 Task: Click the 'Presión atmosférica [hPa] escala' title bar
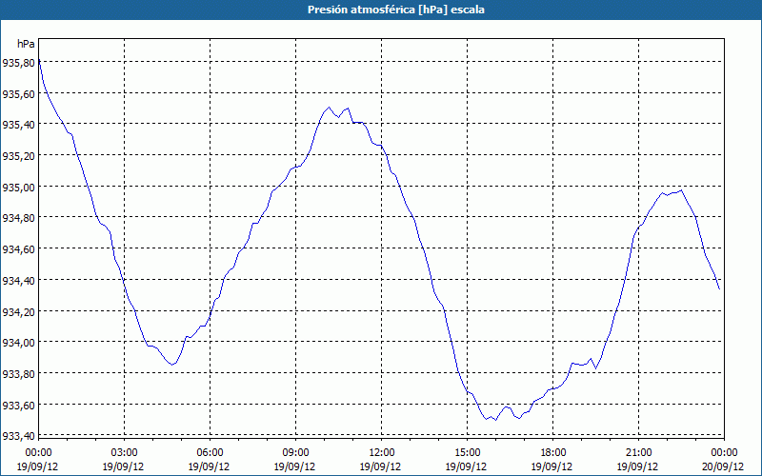[x=381, y=10]
